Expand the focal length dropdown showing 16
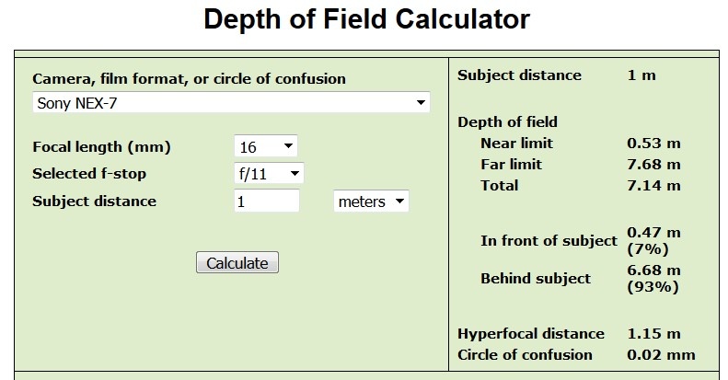Screen dimensions: 728x380 (266, 146)
